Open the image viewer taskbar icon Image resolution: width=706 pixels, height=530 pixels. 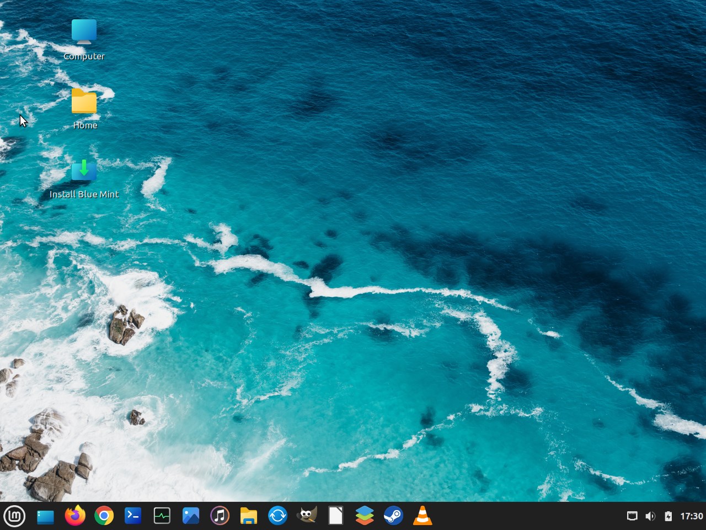pyautogui.click(x=191, y=516)
